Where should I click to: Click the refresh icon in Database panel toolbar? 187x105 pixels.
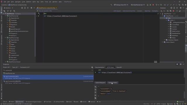(168, 11)
